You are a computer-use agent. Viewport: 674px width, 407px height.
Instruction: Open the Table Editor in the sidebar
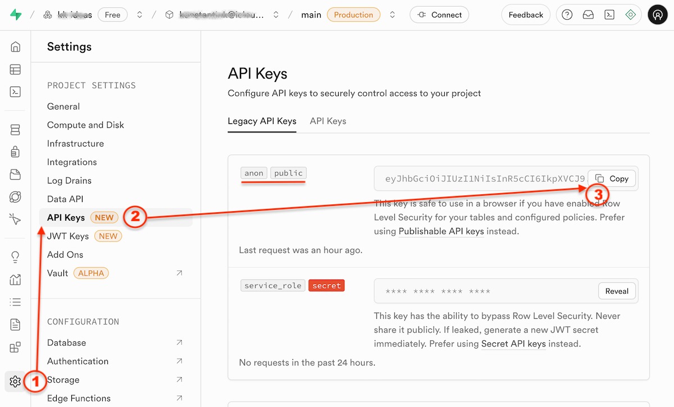[x=15, y=69]
